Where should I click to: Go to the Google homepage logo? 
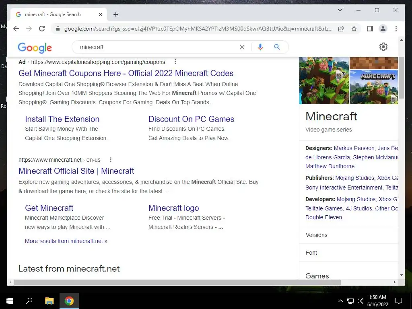coord(35,47)
